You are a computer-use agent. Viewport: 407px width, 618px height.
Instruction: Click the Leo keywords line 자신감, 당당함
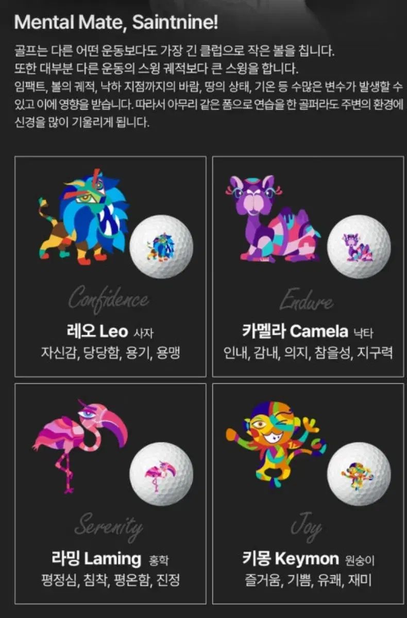click(111, 353)
